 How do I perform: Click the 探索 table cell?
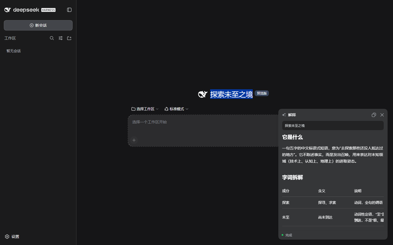(x=286, y=203)
